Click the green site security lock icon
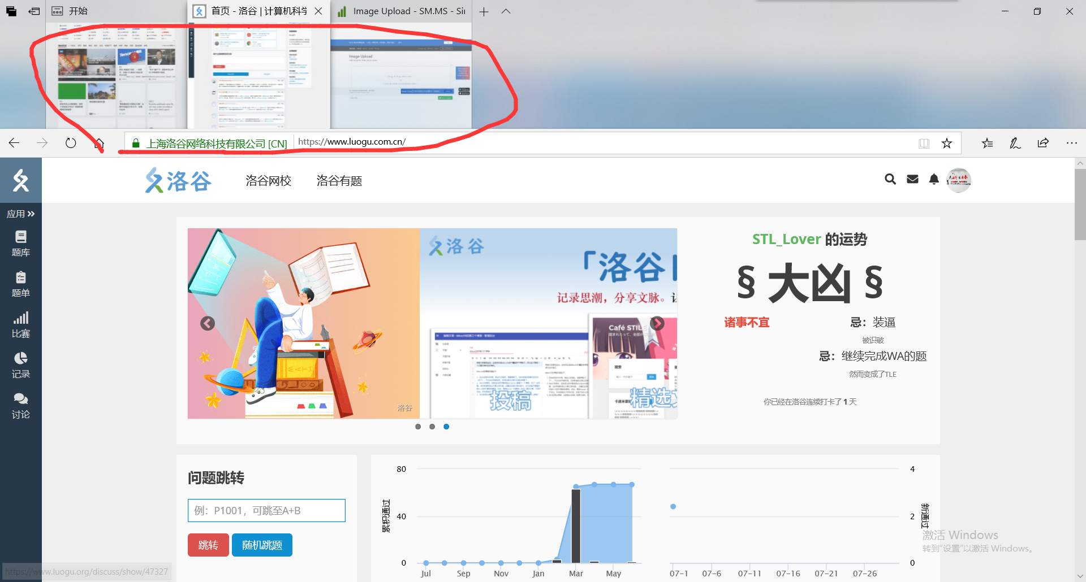This screenshot has width=1086, height=582. [x=136, y=144]
